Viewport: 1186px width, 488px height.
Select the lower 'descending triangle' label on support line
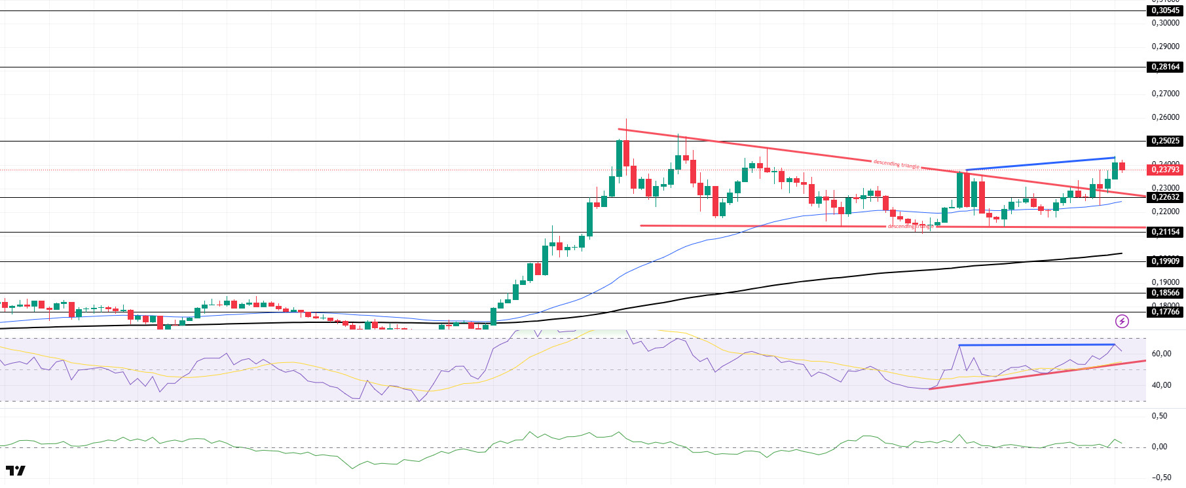click(910, 226)
